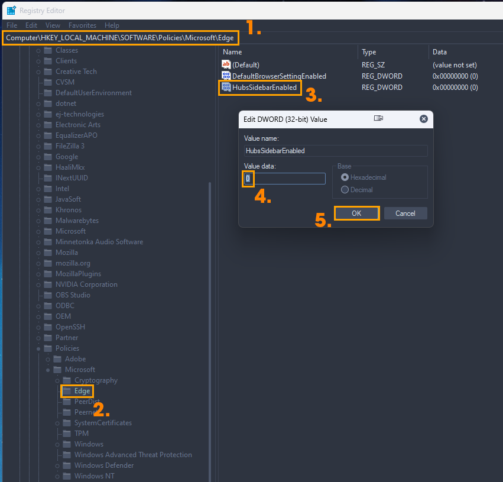Select the INextUUID key
503x482 pixels.
point(72,178)
